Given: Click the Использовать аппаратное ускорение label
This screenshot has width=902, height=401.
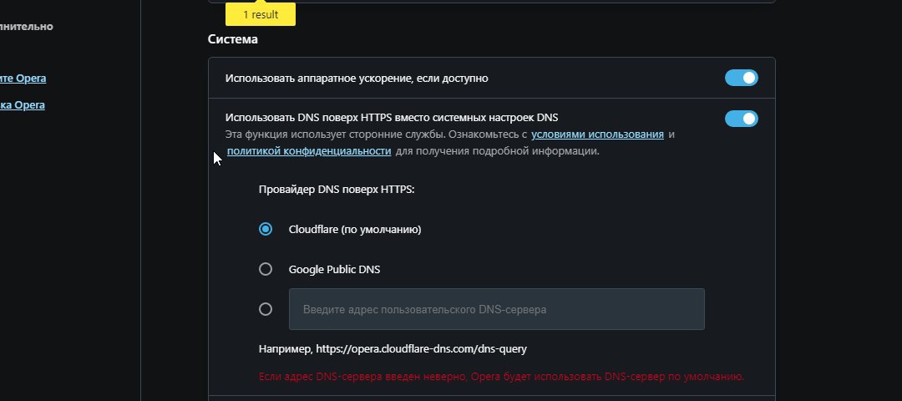Looking at the screenshot, I should (357, 79).
